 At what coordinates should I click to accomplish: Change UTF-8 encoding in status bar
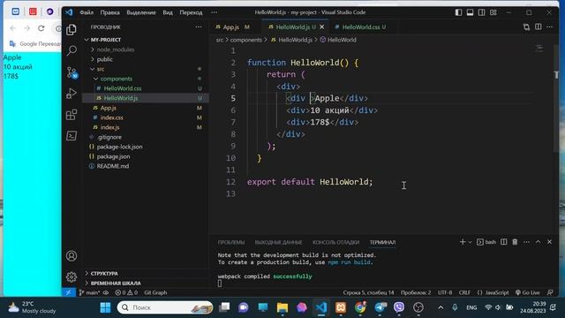coord(445,292)
